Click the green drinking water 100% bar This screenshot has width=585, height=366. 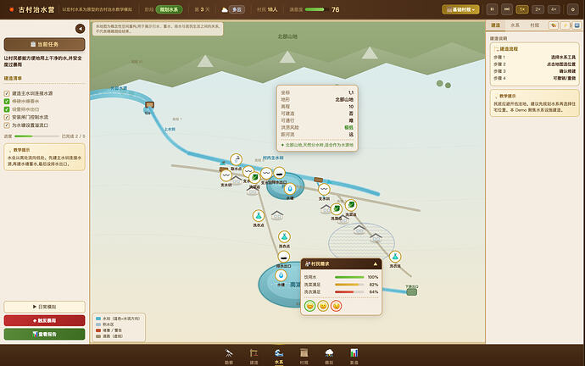point(349,277)
